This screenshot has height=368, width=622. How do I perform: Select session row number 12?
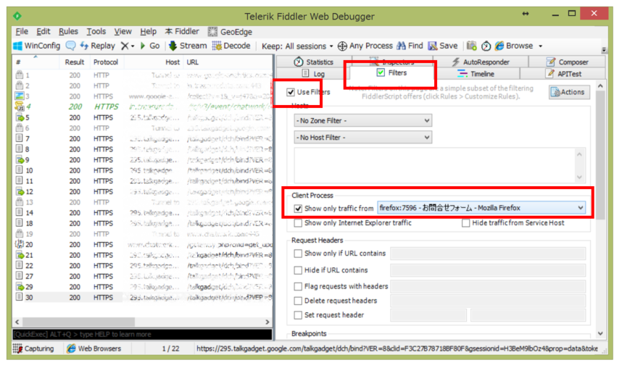pos(143,191)
